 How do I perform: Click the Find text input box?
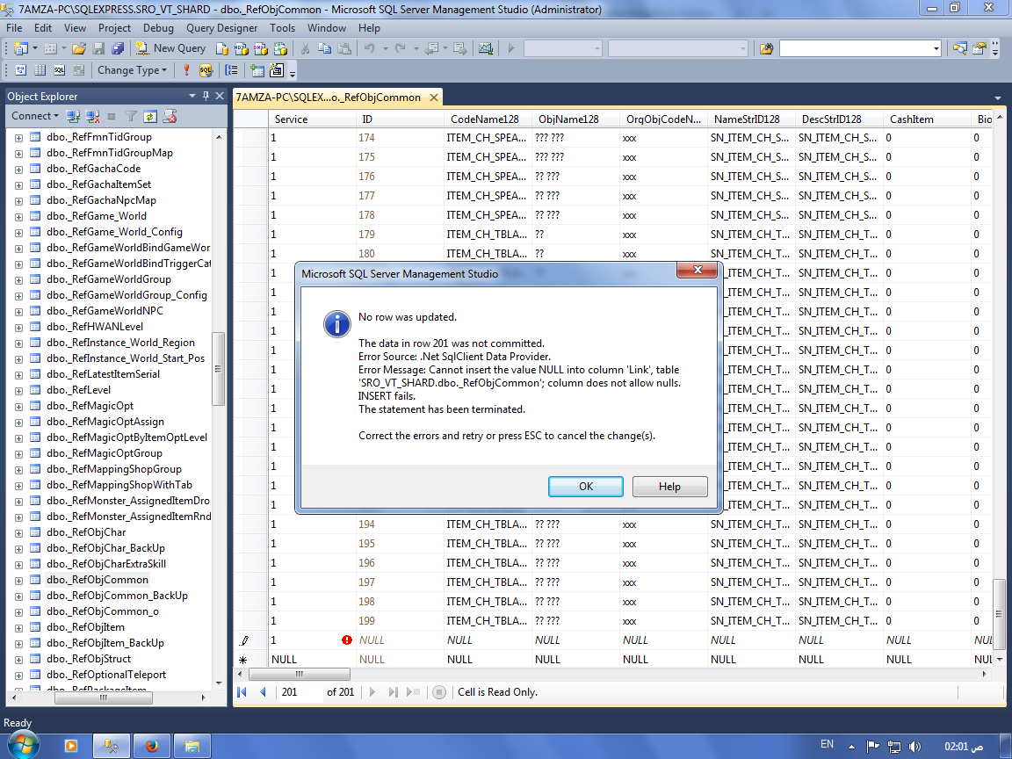(x=855, y=48)
